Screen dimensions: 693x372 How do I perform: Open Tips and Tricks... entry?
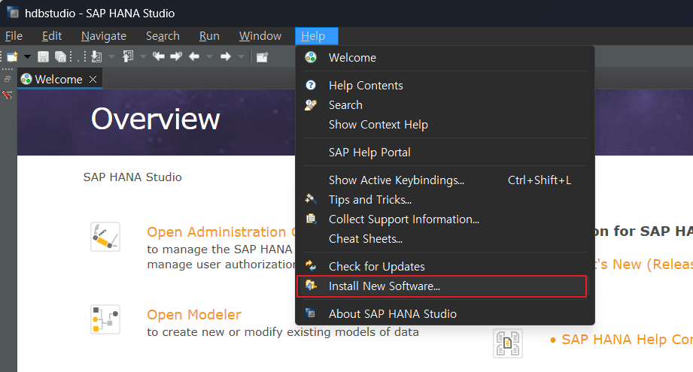tap(445, 199)
